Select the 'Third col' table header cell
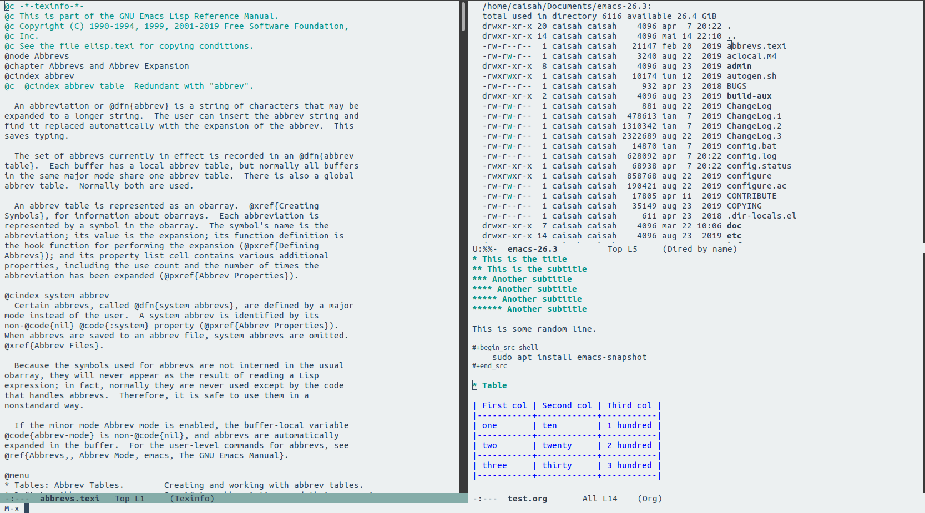 tap(629, 405)
